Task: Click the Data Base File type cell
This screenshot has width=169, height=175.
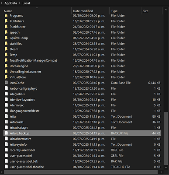Action: (x=121, y=83)
